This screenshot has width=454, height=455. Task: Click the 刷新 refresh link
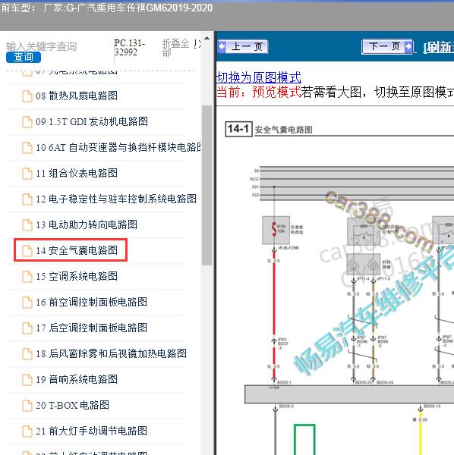(439, 47)
